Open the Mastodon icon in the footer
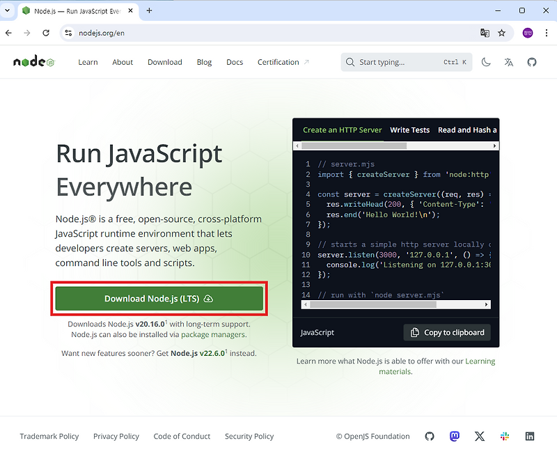The height and width of the screenshot is (454, 557). pyautogui.click(x=455, y=436)
